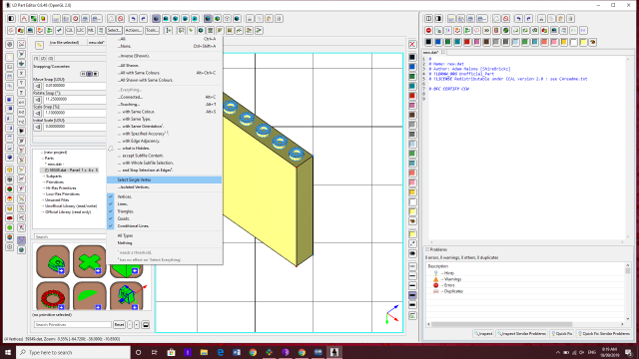
Task: Click Inspect Similar Problems button
Action: pyautogui.click(x=521, y=334)
